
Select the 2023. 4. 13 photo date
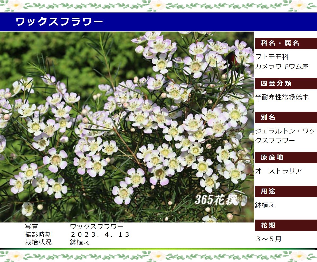point(100,235)
